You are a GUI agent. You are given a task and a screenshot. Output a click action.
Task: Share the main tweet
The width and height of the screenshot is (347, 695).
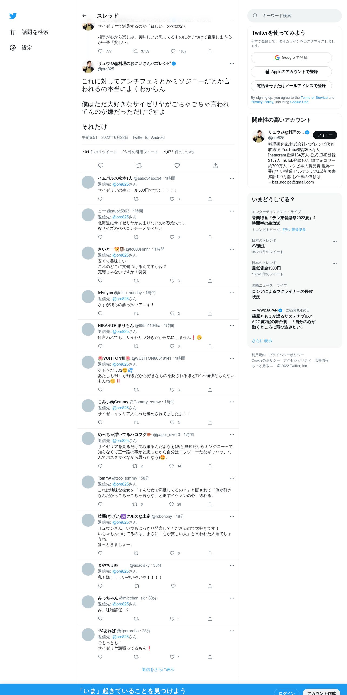[x=215, y=165]
